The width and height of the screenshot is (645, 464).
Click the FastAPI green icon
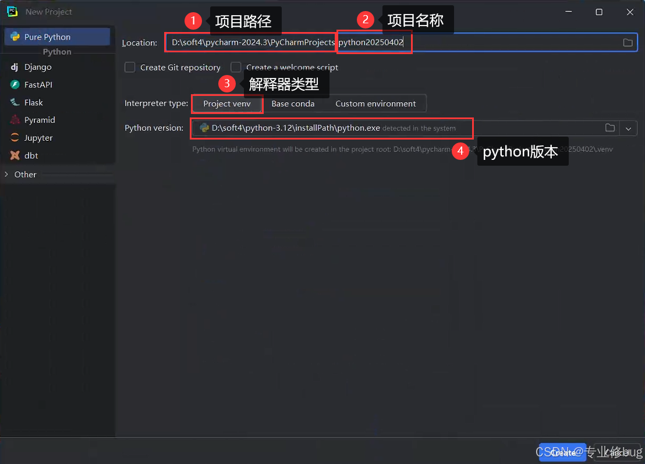tap(15, 85)
